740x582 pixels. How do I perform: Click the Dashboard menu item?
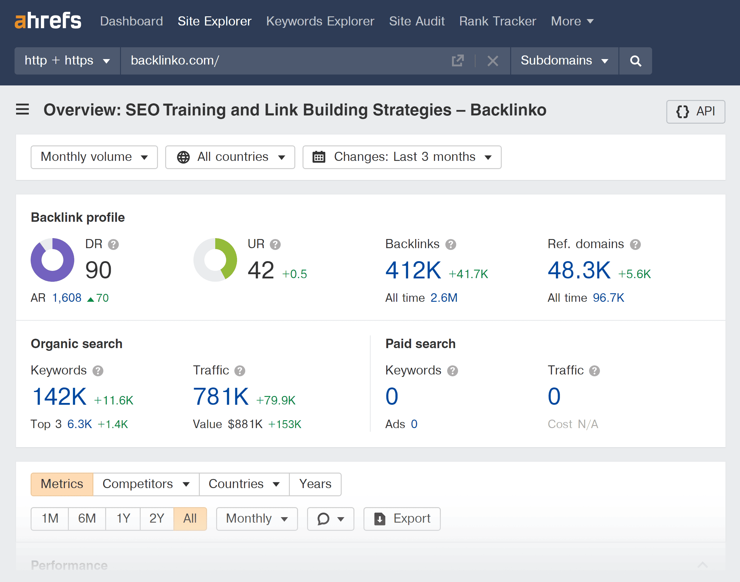coord(131,20)
